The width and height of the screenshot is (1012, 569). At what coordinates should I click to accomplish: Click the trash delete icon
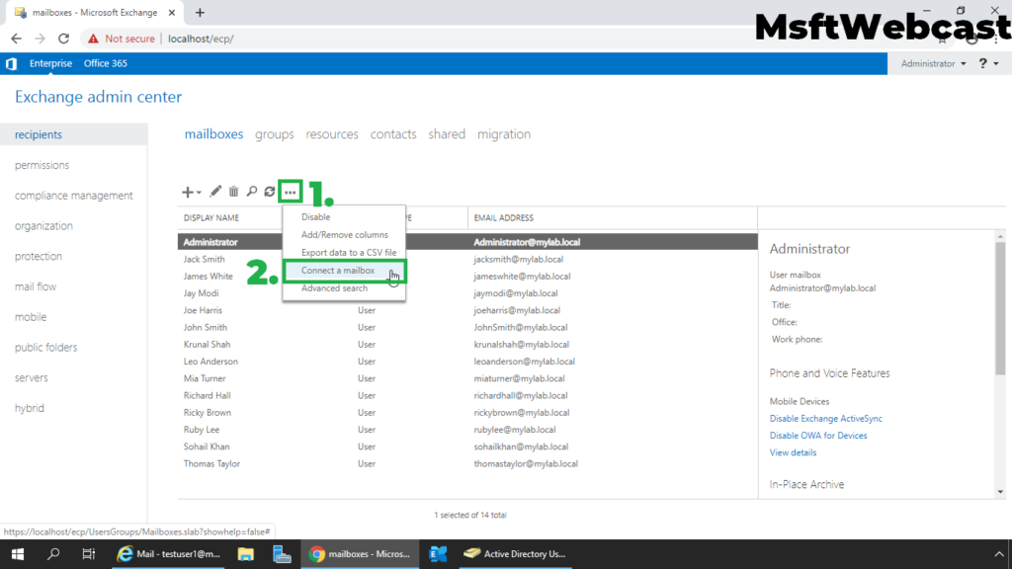(x=233, y=192)
